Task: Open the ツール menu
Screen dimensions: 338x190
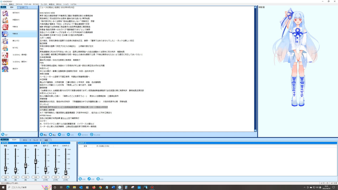Action: point(66,4)
